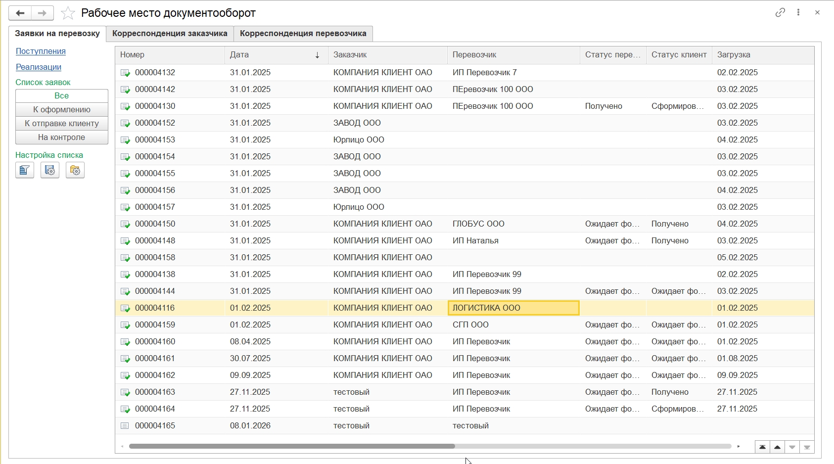Screen dimensions: 834x464
Task: Open the three-dot more options menu
Action: click(x=798, y=12)
